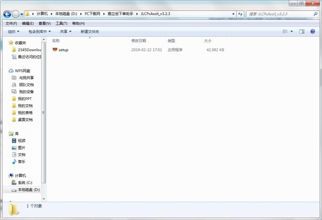Open 本地磁盘 (D:) in the navigation pane

(x=26, y=190)
